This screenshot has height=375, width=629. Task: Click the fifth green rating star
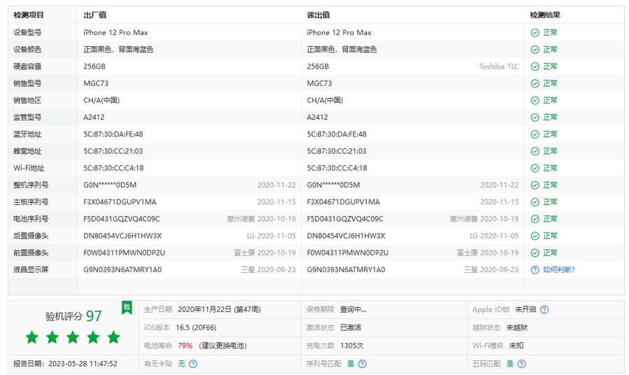click(113, 337)
